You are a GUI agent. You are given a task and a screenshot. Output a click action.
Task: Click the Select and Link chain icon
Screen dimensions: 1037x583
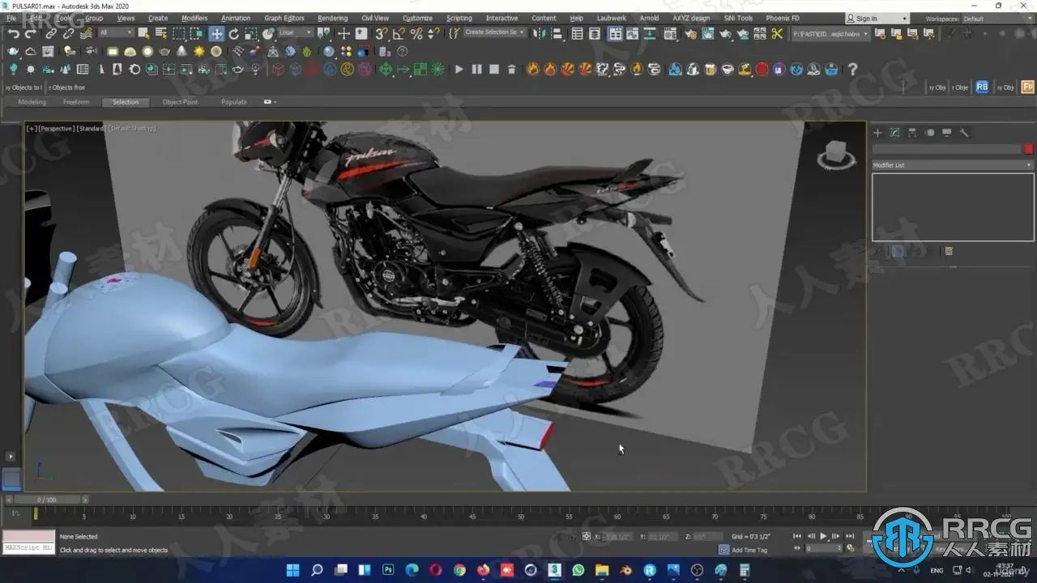(x=51, y=33)
